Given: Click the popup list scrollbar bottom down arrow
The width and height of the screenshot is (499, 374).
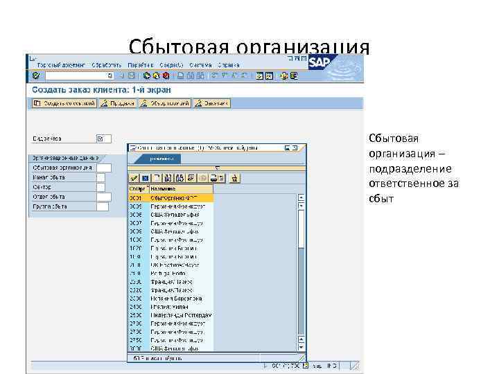Looking at the screenshot, I should [301, 348].
